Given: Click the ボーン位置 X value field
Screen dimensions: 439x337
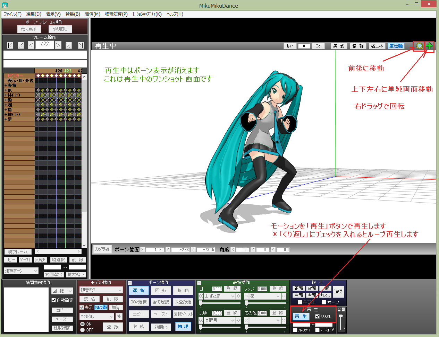Looking at the screenshot, I should pyautogui.click(x=155, y=250).
